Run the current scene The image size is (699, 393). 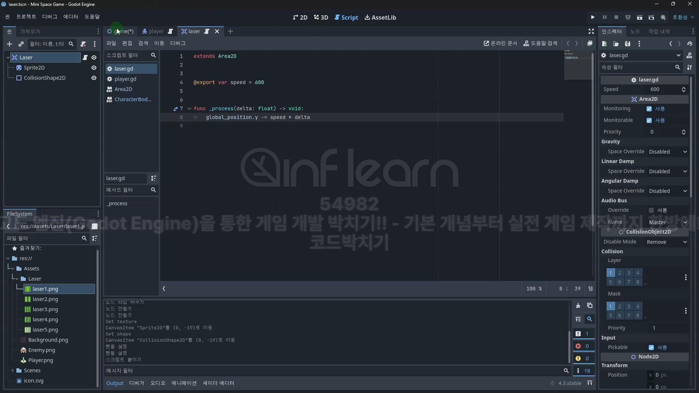click(640, 17)
